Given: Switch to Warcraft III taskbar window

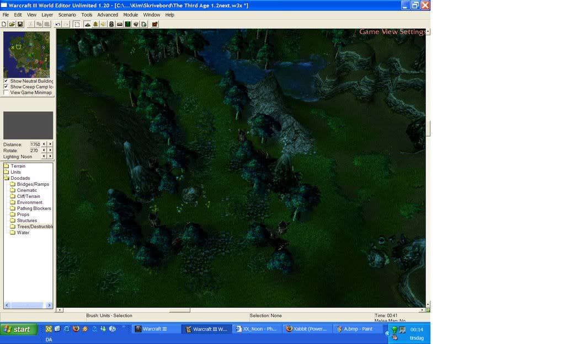Looking at the screenshot, I should 157,329.
